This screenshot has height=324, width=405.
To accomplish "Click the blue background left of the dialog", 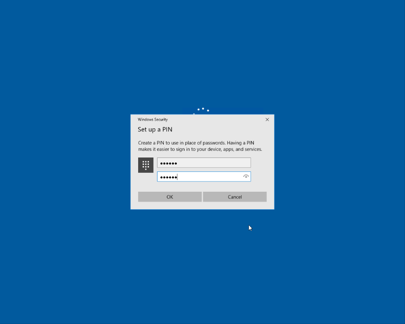I will pos(67,162).
